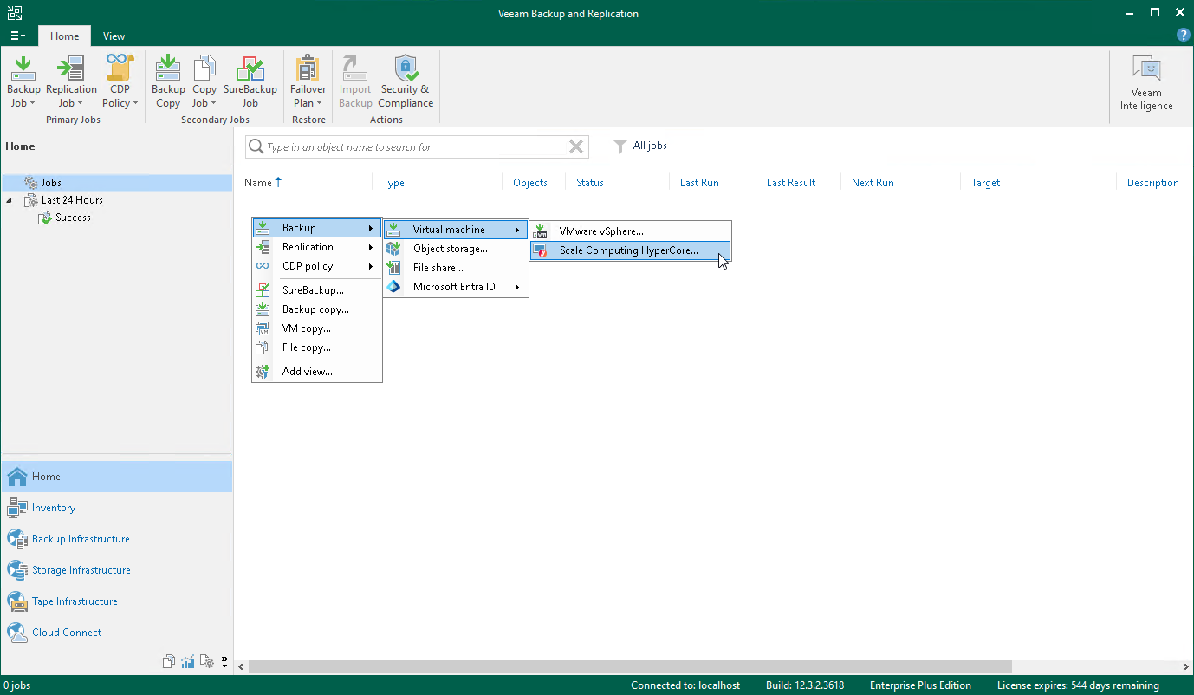Viewport: 1194px width, 695px height.
Task: Choose Add view... from context menu
Action: click(x=316, y=372)
